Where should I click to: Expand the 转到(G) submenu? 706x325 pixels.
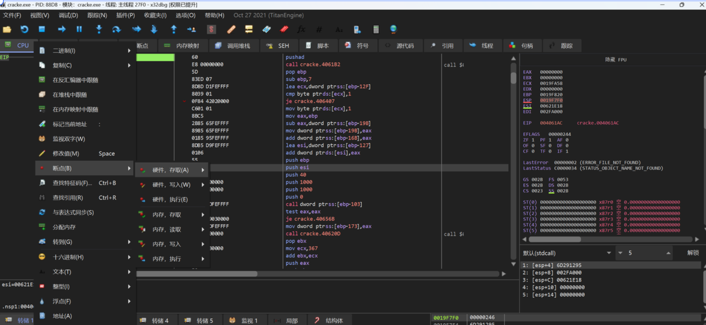pyautogui.click(x=85, y=242)
